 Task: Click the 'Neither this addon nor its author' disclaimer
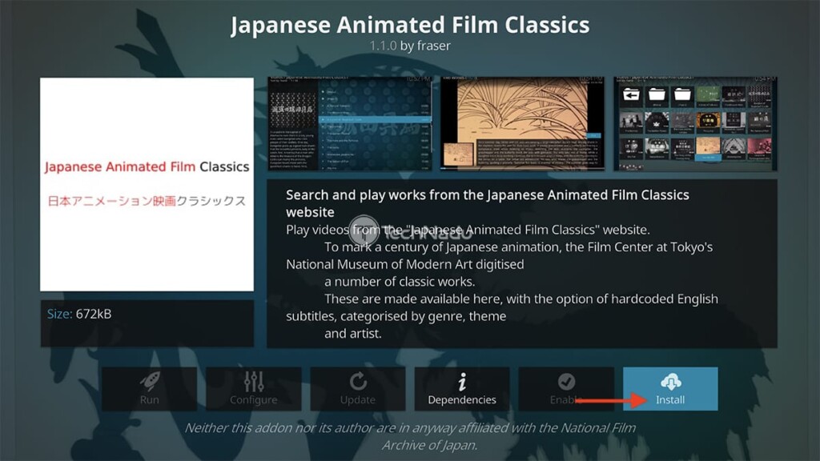410,436
